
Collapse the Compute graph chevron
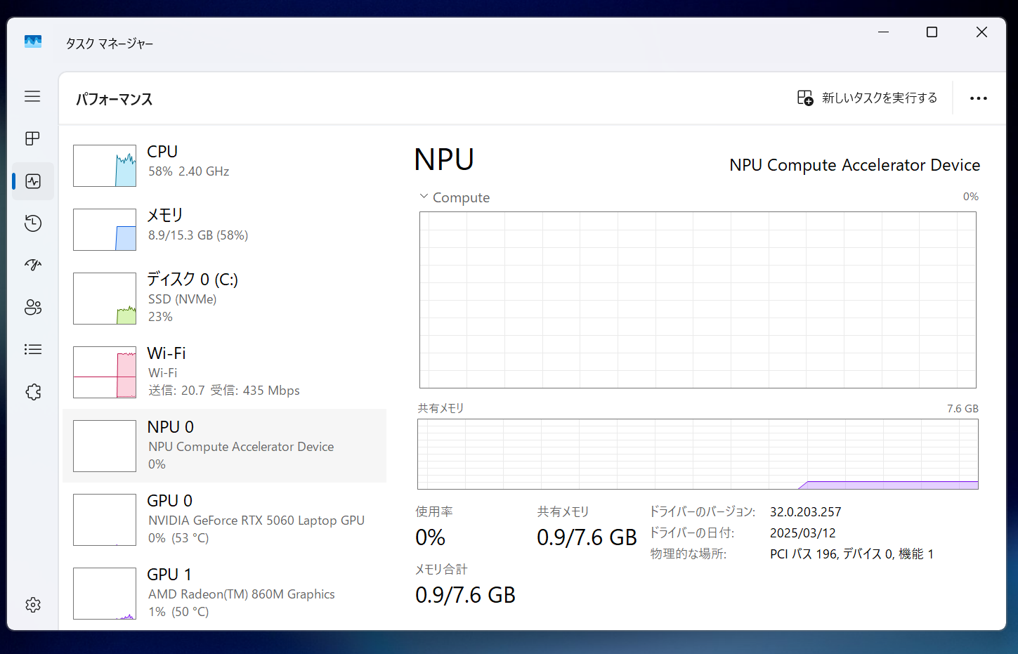tap(424, 197)
